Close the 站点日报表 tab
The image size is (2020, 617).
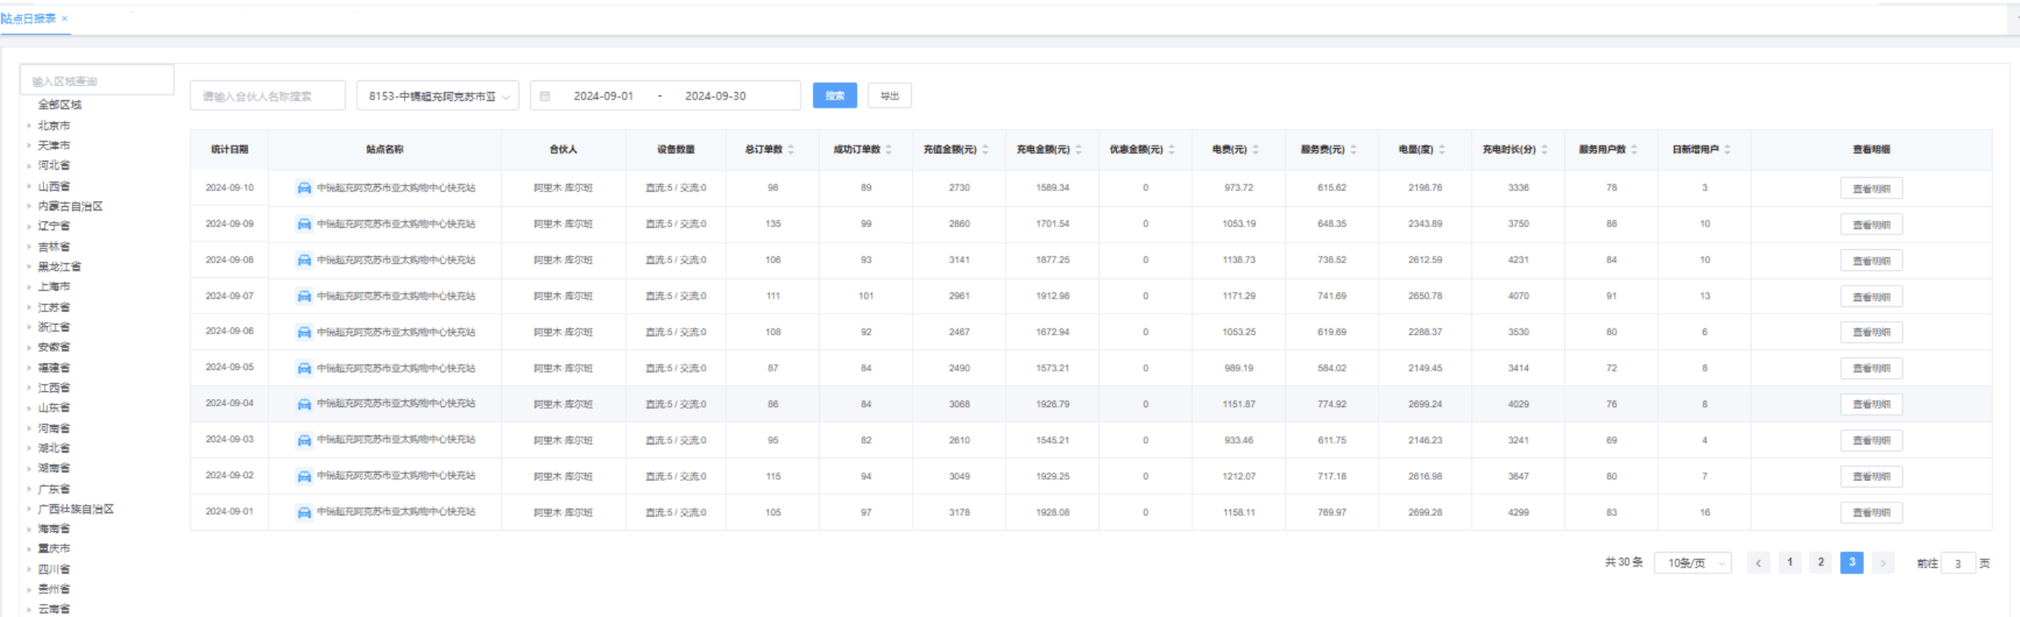point(64,19)
